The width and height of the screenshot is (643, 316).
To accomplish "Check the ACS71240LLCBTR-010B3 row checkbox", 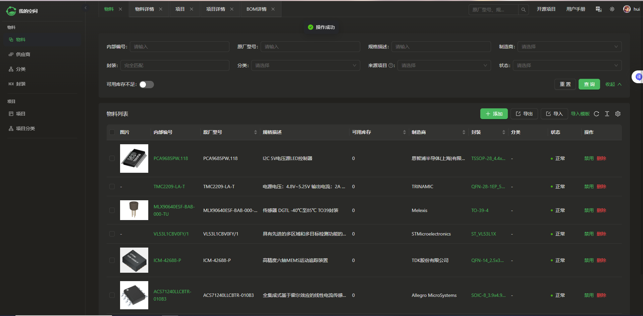I will (x=112, y=295).
